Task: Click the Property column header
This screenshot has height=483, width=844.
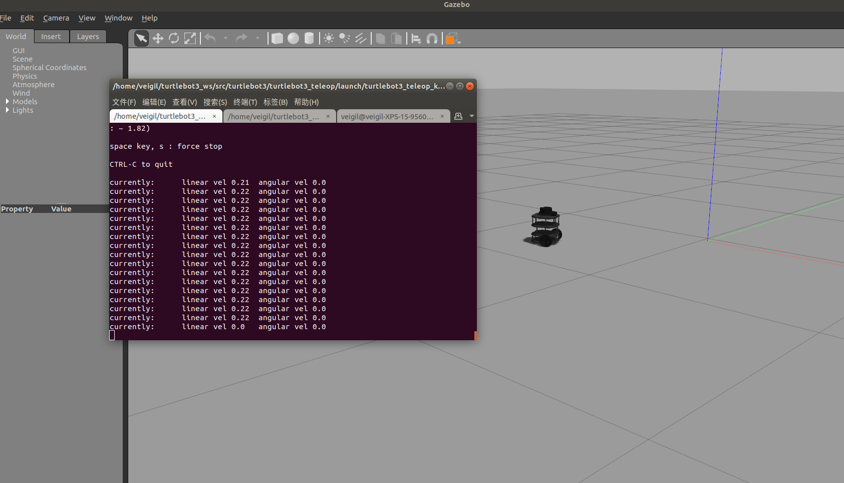Action: coord(17,209)
